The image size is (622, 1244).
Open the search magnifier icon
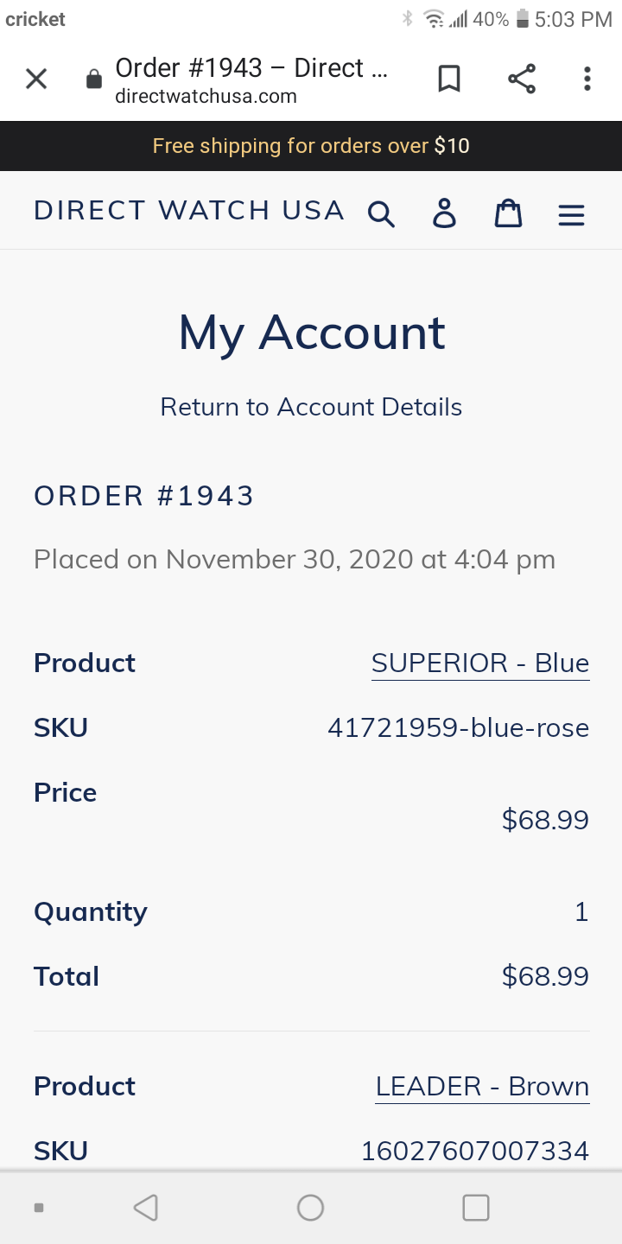[381, 213]
